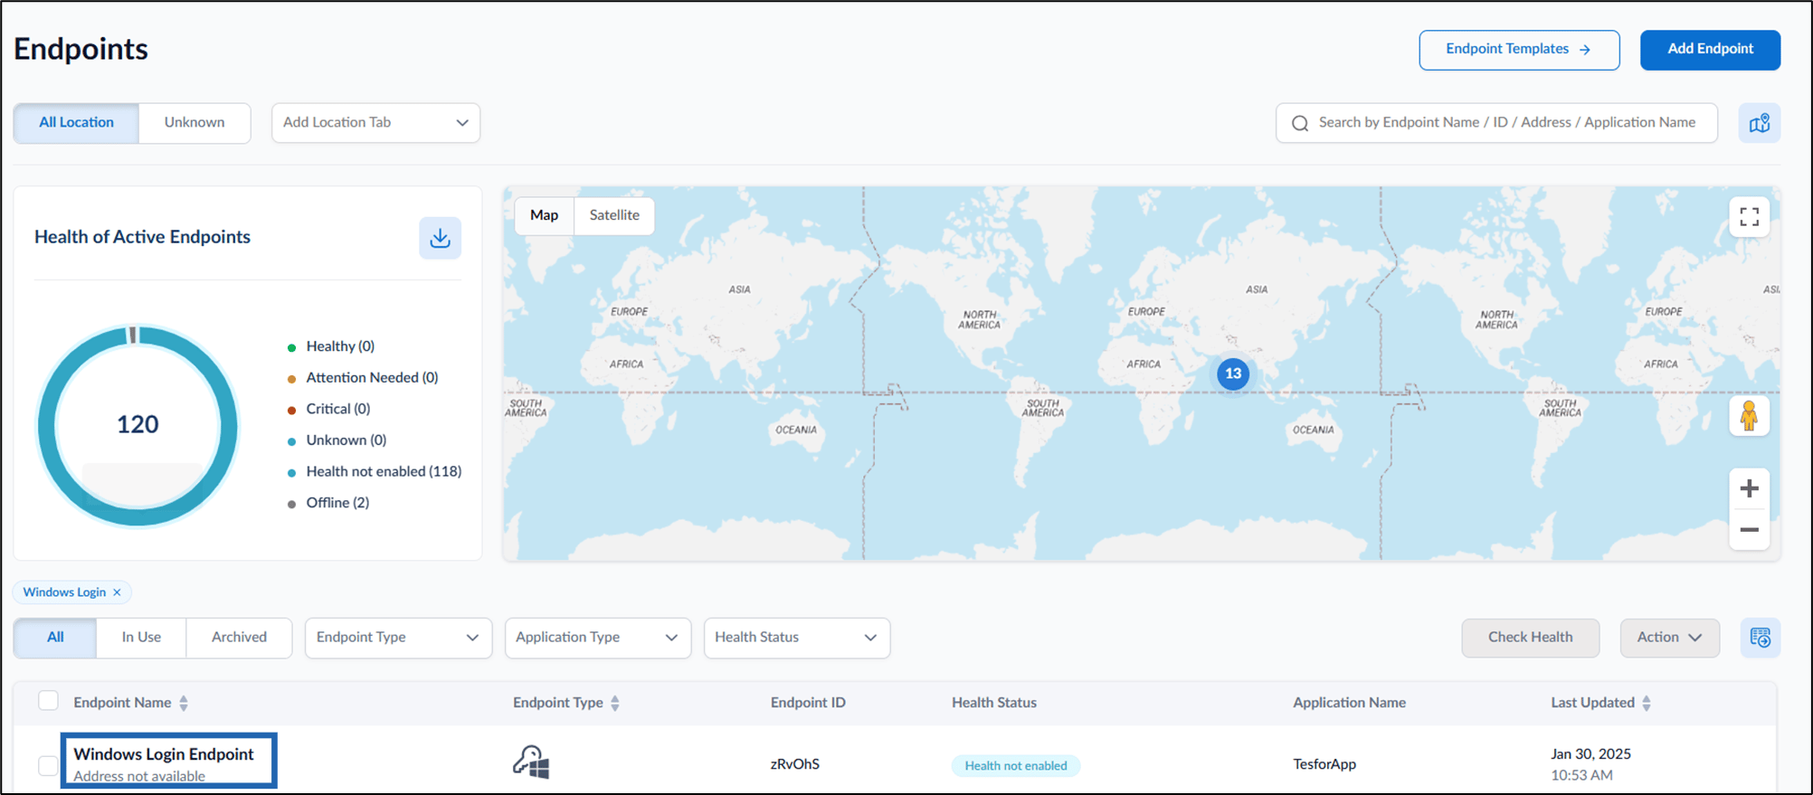Zoom out of the map with minus button
The width and height of the screenshot is (1813, 795).
[x=1749, y=530]
